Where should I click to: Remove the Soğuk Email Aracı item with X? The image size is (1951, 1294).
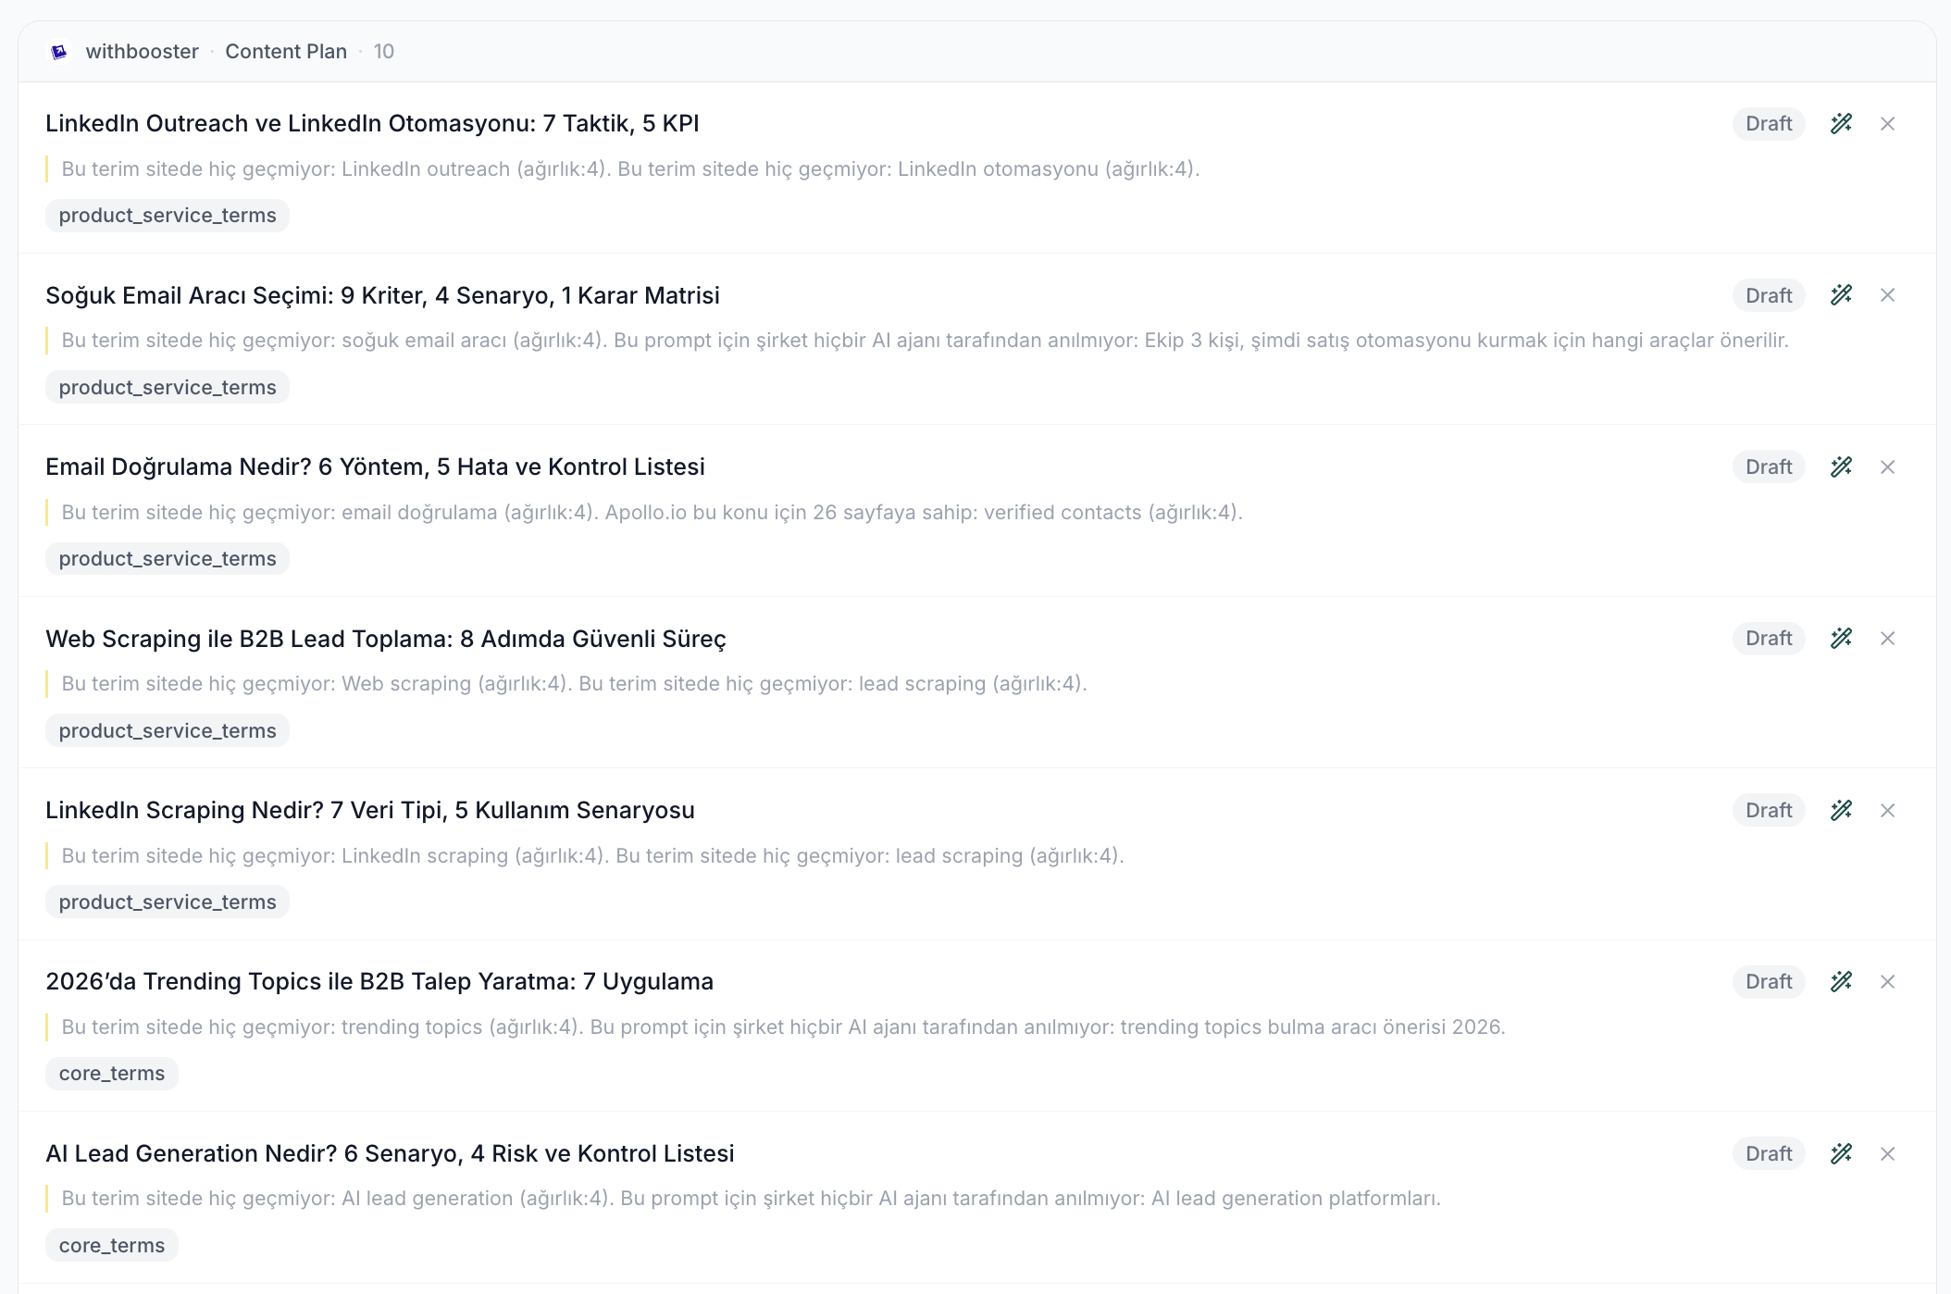tap(1888, 295)
